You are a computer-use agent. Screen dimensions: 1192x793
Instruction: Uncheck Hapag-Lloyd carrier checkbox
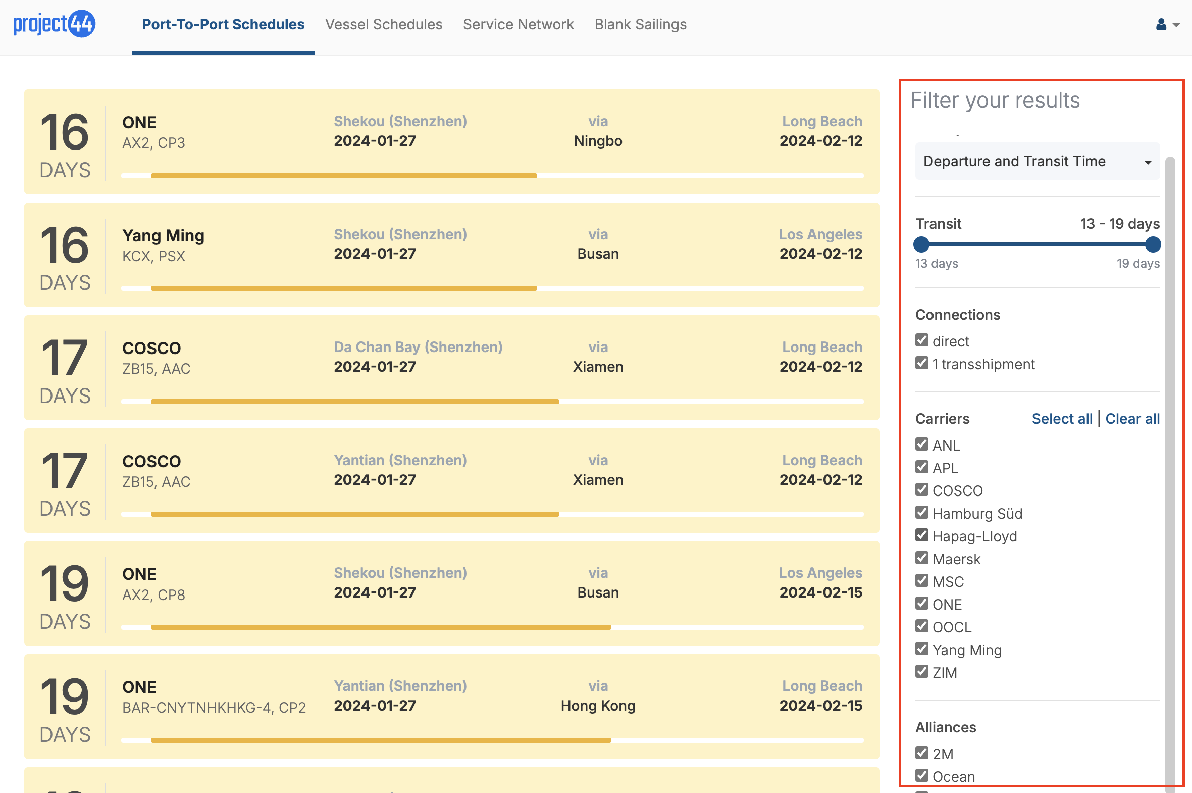tap(921, 535)
